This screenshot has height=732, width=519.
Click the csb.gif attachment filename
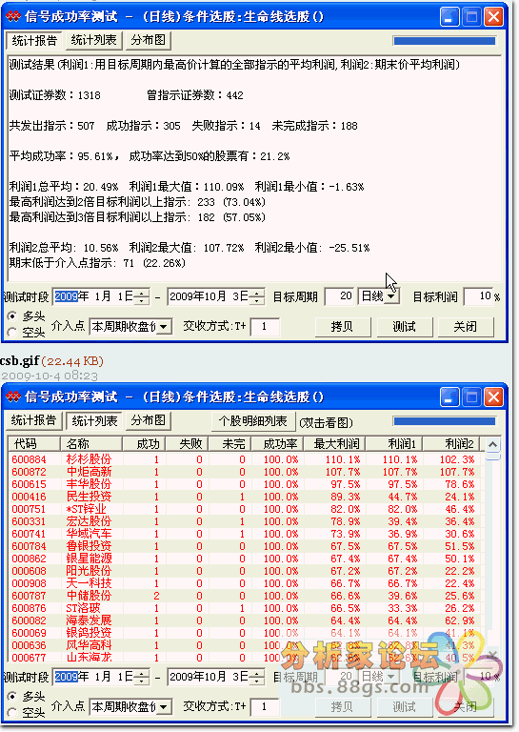20,361
